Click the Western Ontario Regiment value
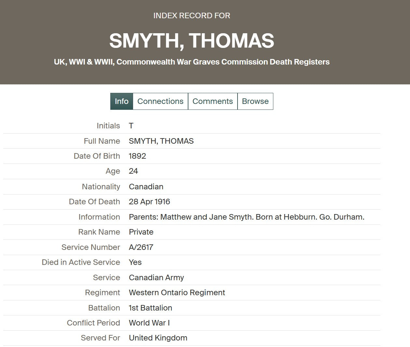Image resolution: width=410 pixels, height=347 pixels. pos(177,293)
